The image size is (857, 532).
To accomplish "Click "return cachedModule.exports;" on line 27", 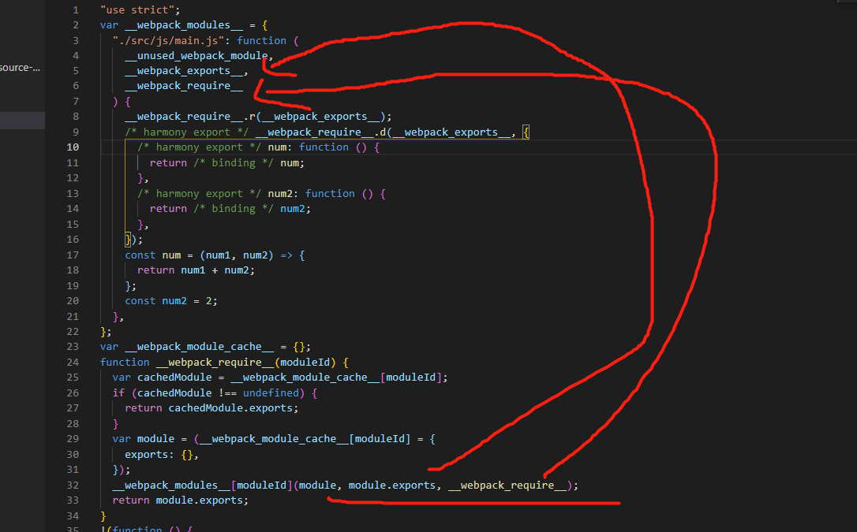I will pos(211,408).
